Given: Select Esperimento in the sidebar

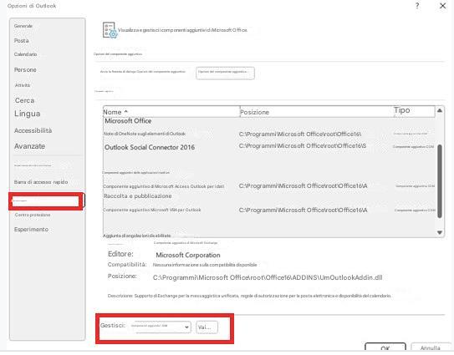Looking at the screenshot, I should click(31, 230).
